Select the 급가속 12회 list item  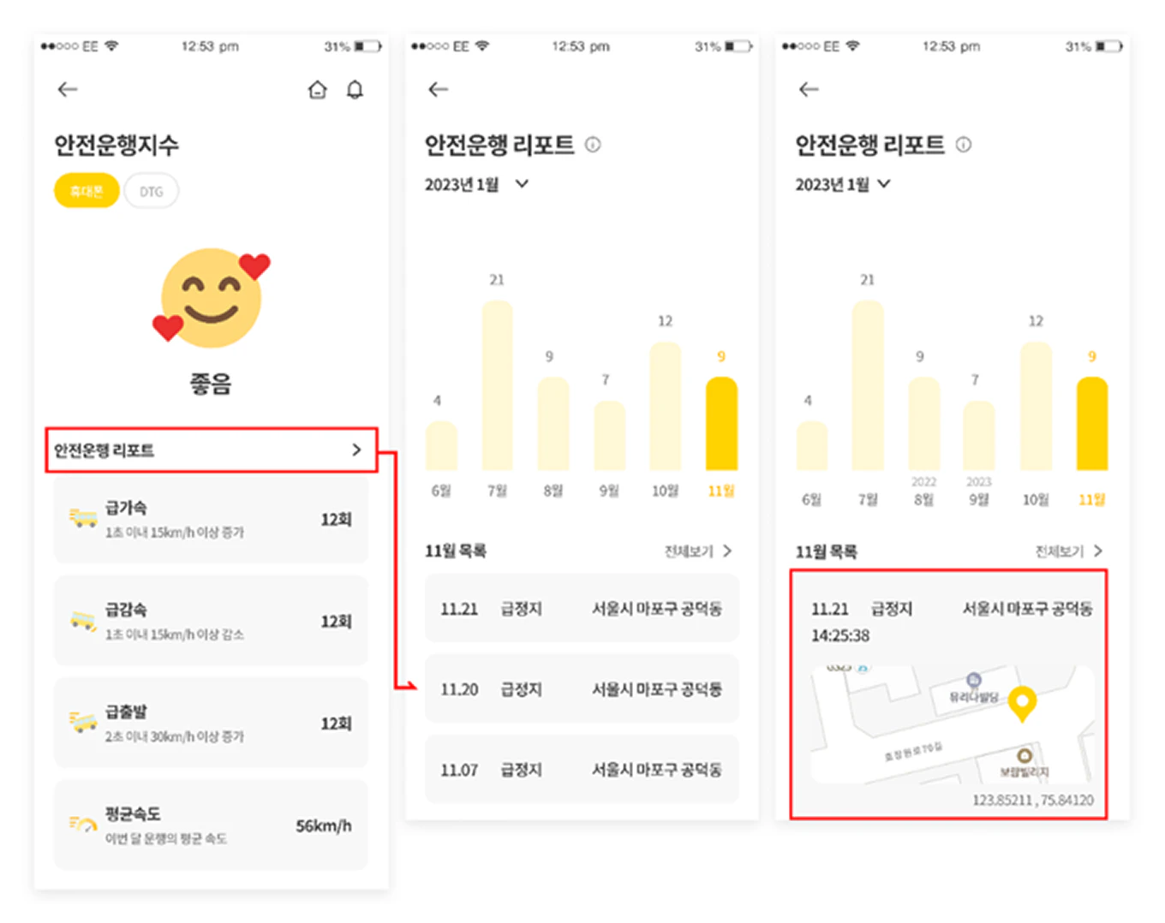(x=211, y=520)
